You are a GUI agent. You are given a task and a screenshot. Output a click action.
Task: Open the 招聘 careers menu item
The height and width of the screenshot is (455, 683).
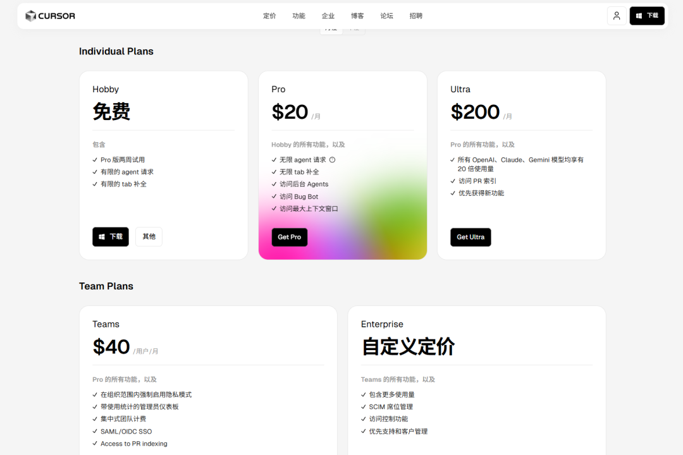416,16
